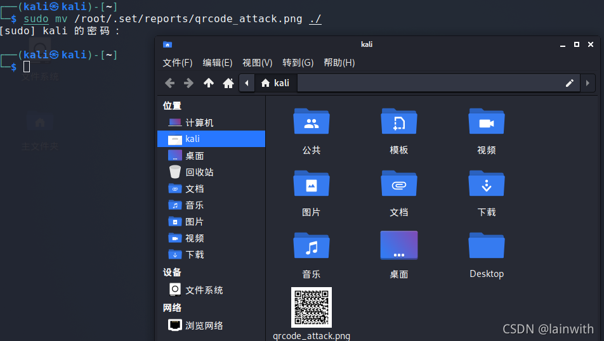Open the 帮助(H) menu
This screenshot has width=604, height=341.
coord(339,63)
